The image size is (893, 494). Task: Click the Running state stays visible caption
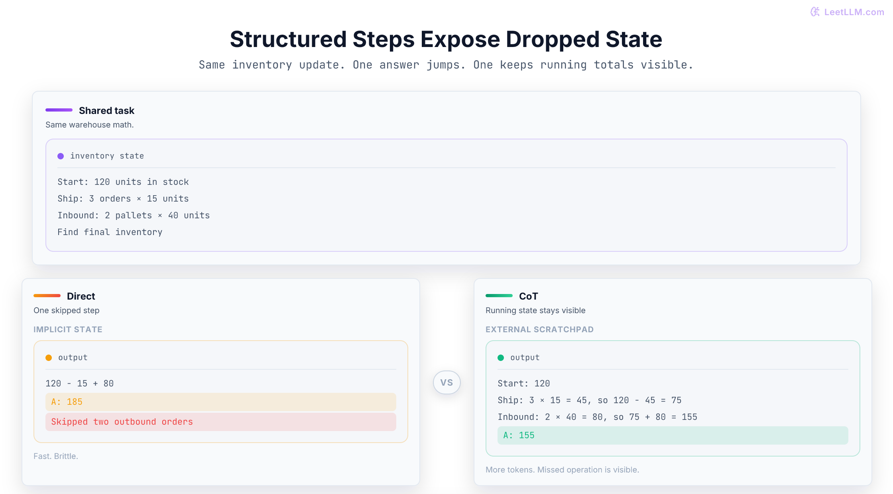tap(535, 310)
